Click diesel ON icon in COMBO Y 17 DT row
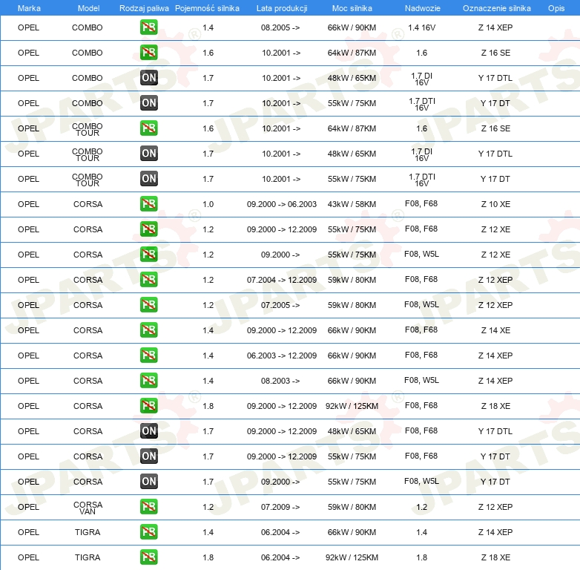This screenshot has height=570, width=580. tap(148, 103)
